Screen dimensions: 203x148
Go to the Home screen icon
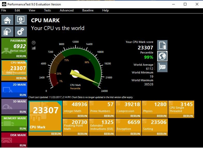point(7,20)
